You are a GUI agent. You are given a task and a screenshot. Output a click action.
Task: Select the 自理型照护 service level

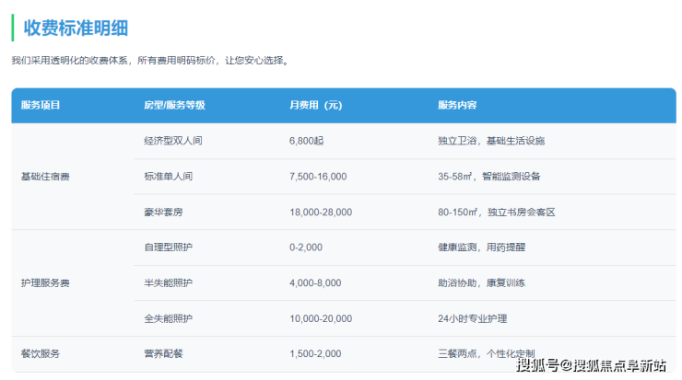click(168, 248)
